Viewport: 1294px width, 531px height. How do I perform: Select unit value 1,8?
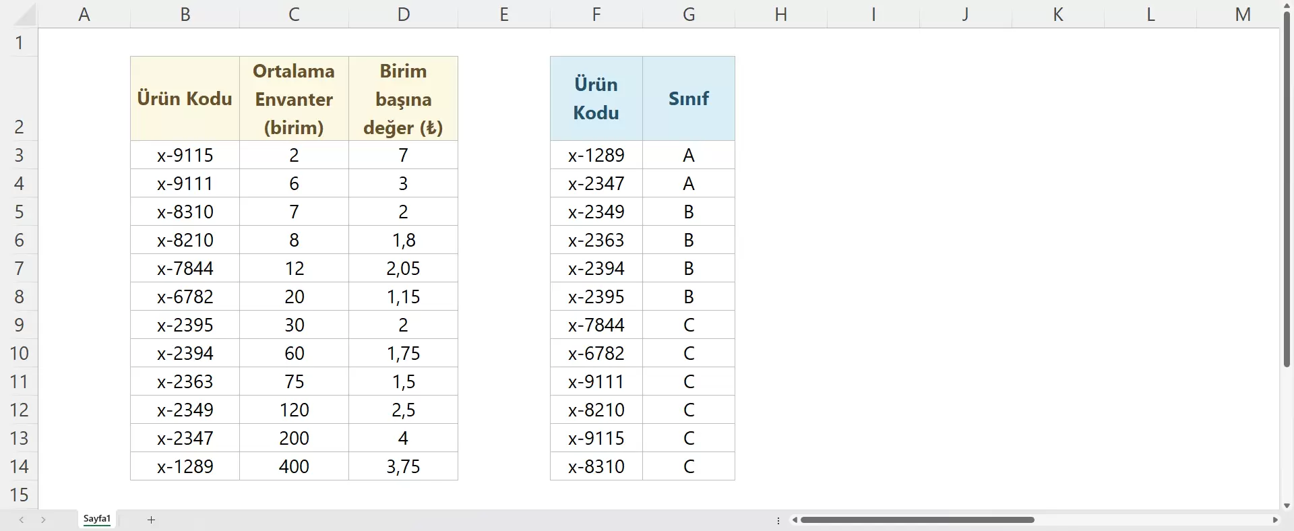[x=403, y=240]
